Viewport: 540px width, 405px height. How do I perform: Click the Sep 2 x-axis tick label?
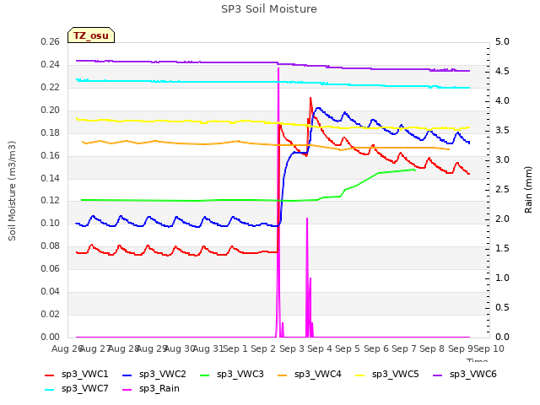(263, 348)
